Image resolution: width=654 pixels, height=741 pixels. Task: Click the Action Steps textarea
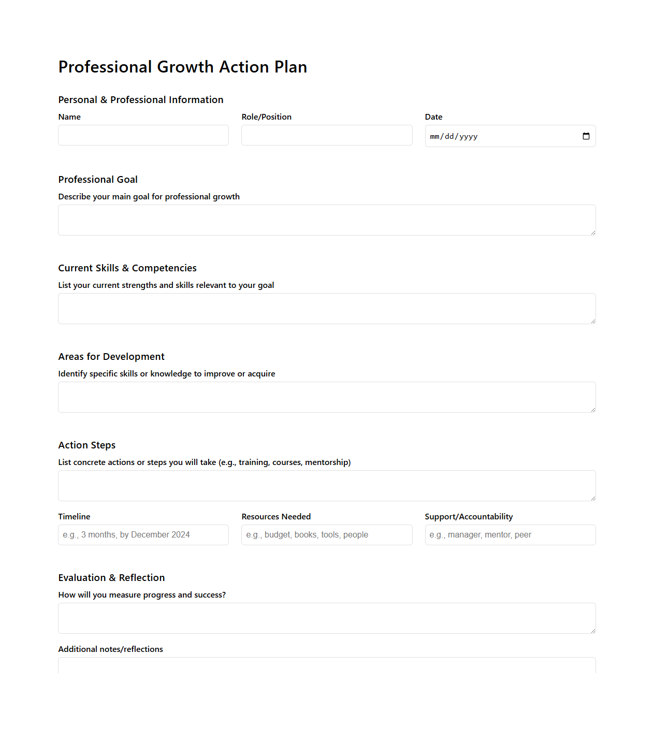tap(326, 485)
